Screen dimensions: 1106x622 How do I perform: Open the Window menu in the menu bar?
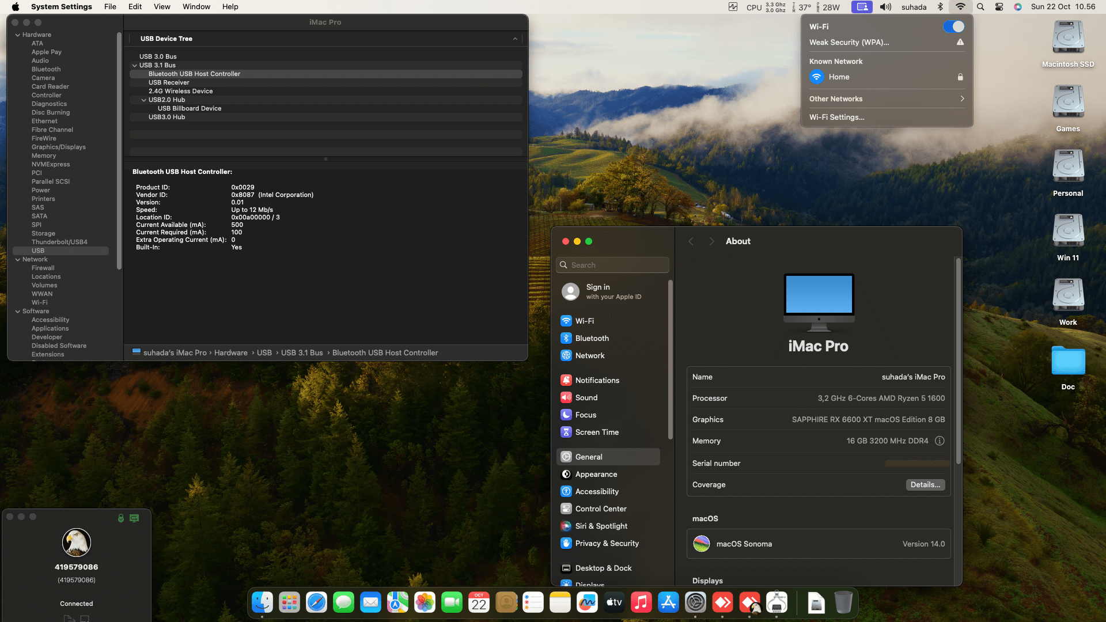[x=196, y=7]
